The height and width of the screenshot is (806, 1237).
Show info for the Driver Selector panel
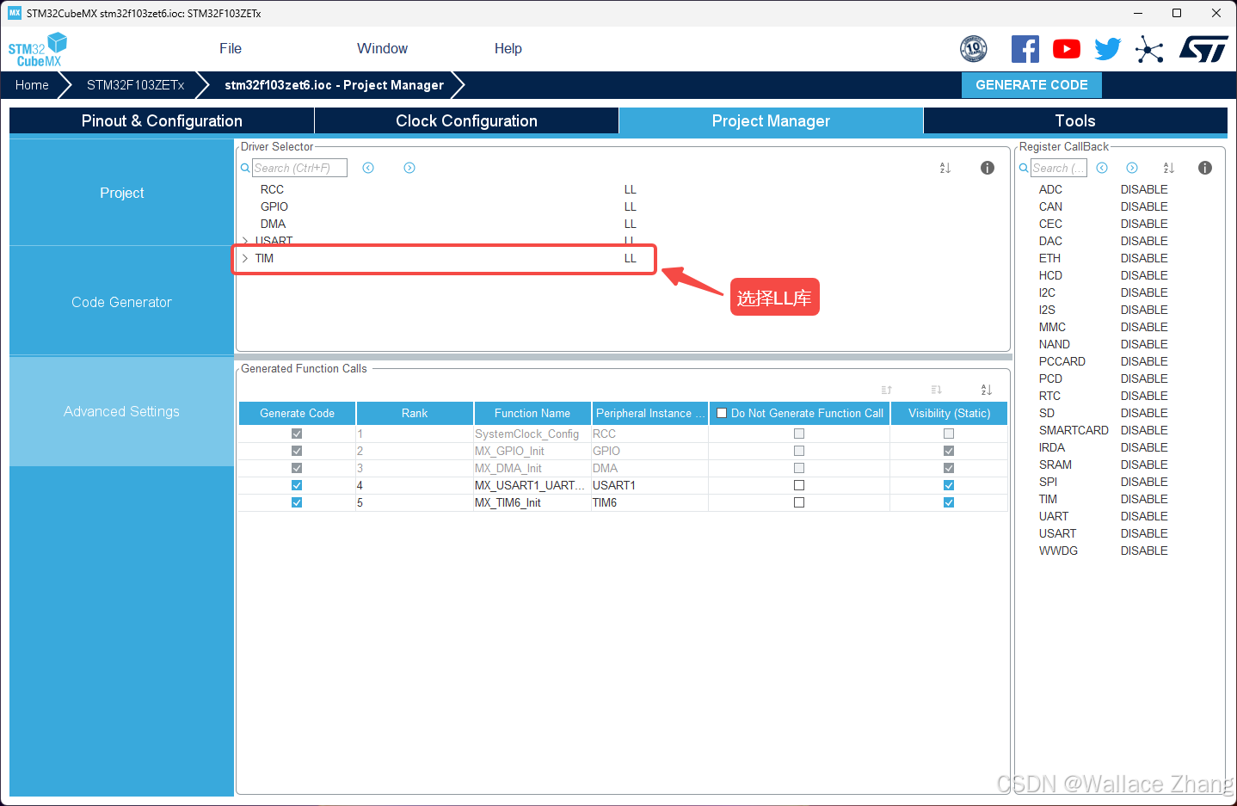click(x=988, y=168)
